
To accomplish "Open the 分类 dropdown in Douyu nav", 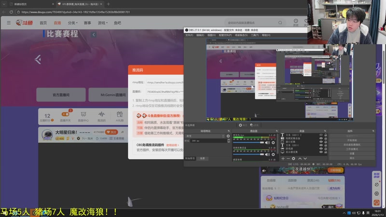I will click(72, 23).
